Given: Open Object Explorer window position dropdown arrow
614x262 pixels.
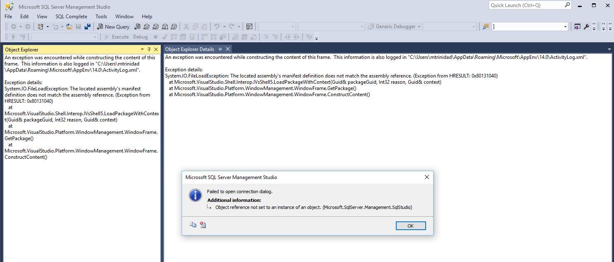Looking at the screenshot, I should pos(142,49).
